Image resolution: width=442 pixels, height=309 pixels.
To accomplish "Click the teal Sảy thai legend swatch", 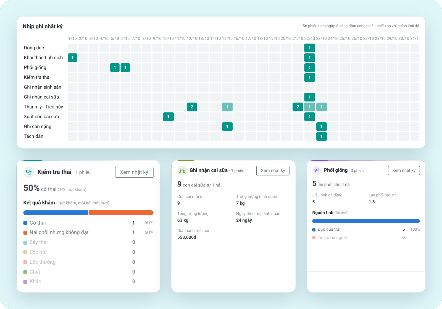I will pyautogui.click(x=25, y=243).
